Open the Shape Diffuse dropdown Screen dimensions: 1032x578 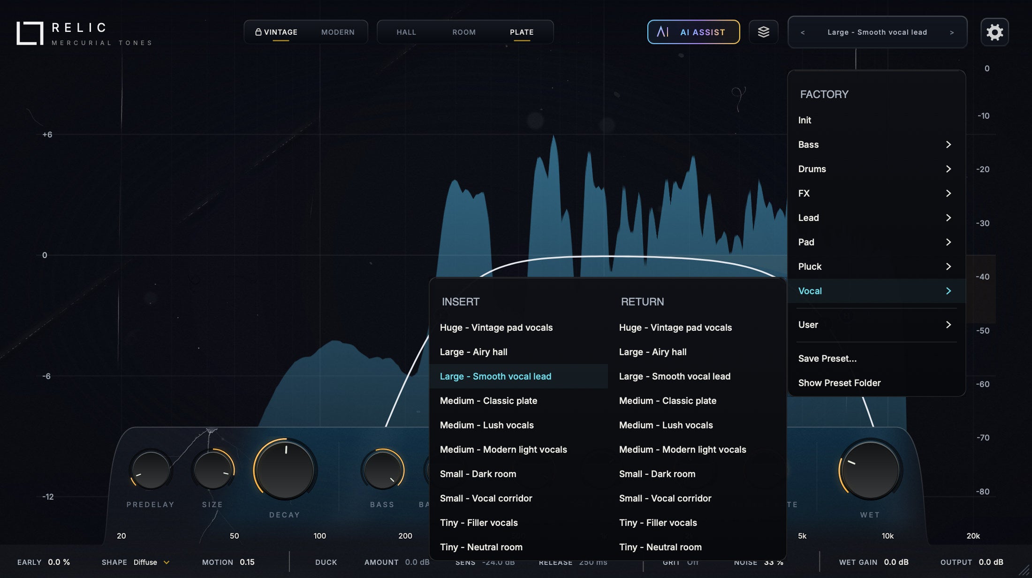click(151, 562)
